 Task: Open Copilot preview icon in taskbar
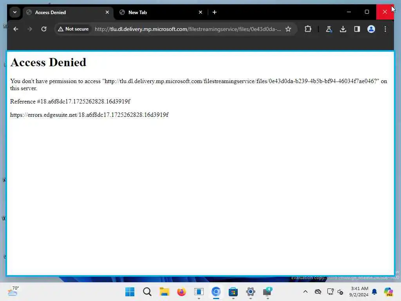point(388,292)
